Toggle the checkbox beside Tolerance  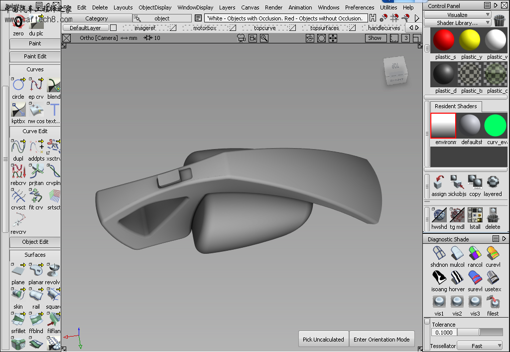427,322
